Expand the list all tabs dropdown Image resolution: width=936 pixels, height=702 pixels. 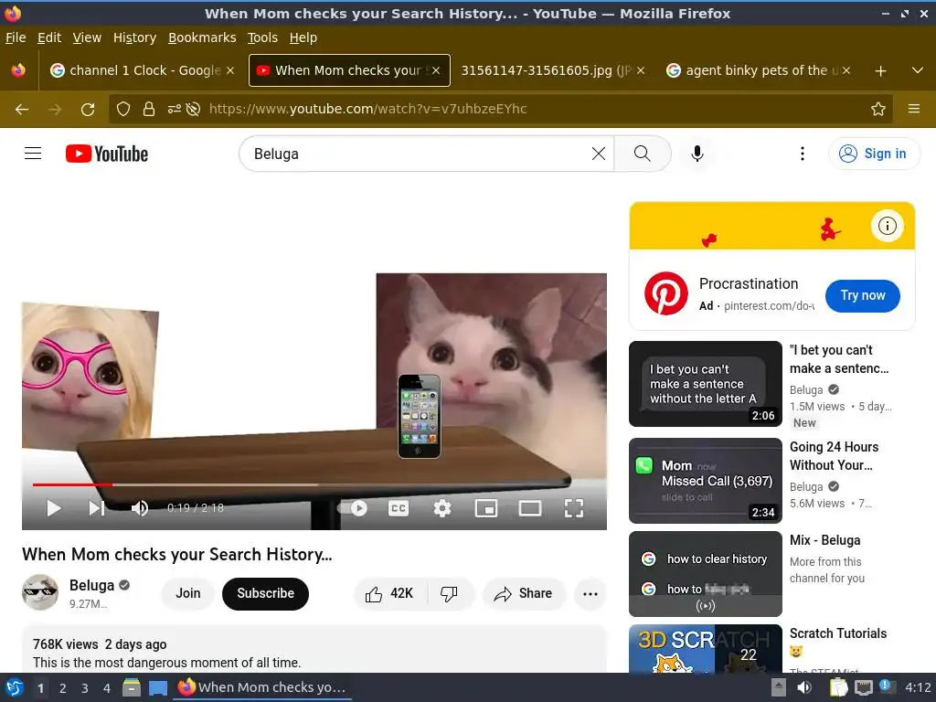coord(918,70)
